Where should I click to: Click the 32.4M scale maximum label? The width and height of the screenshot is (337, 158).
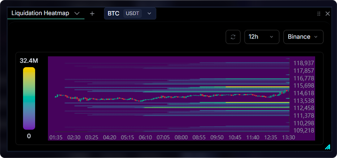pyautogui.click(x=29, y=61)
